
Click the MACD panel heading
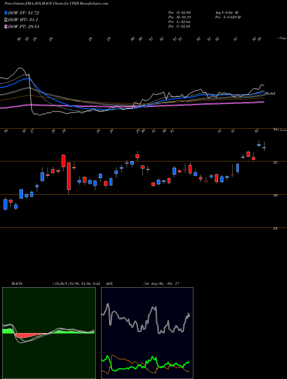(17, 284)
